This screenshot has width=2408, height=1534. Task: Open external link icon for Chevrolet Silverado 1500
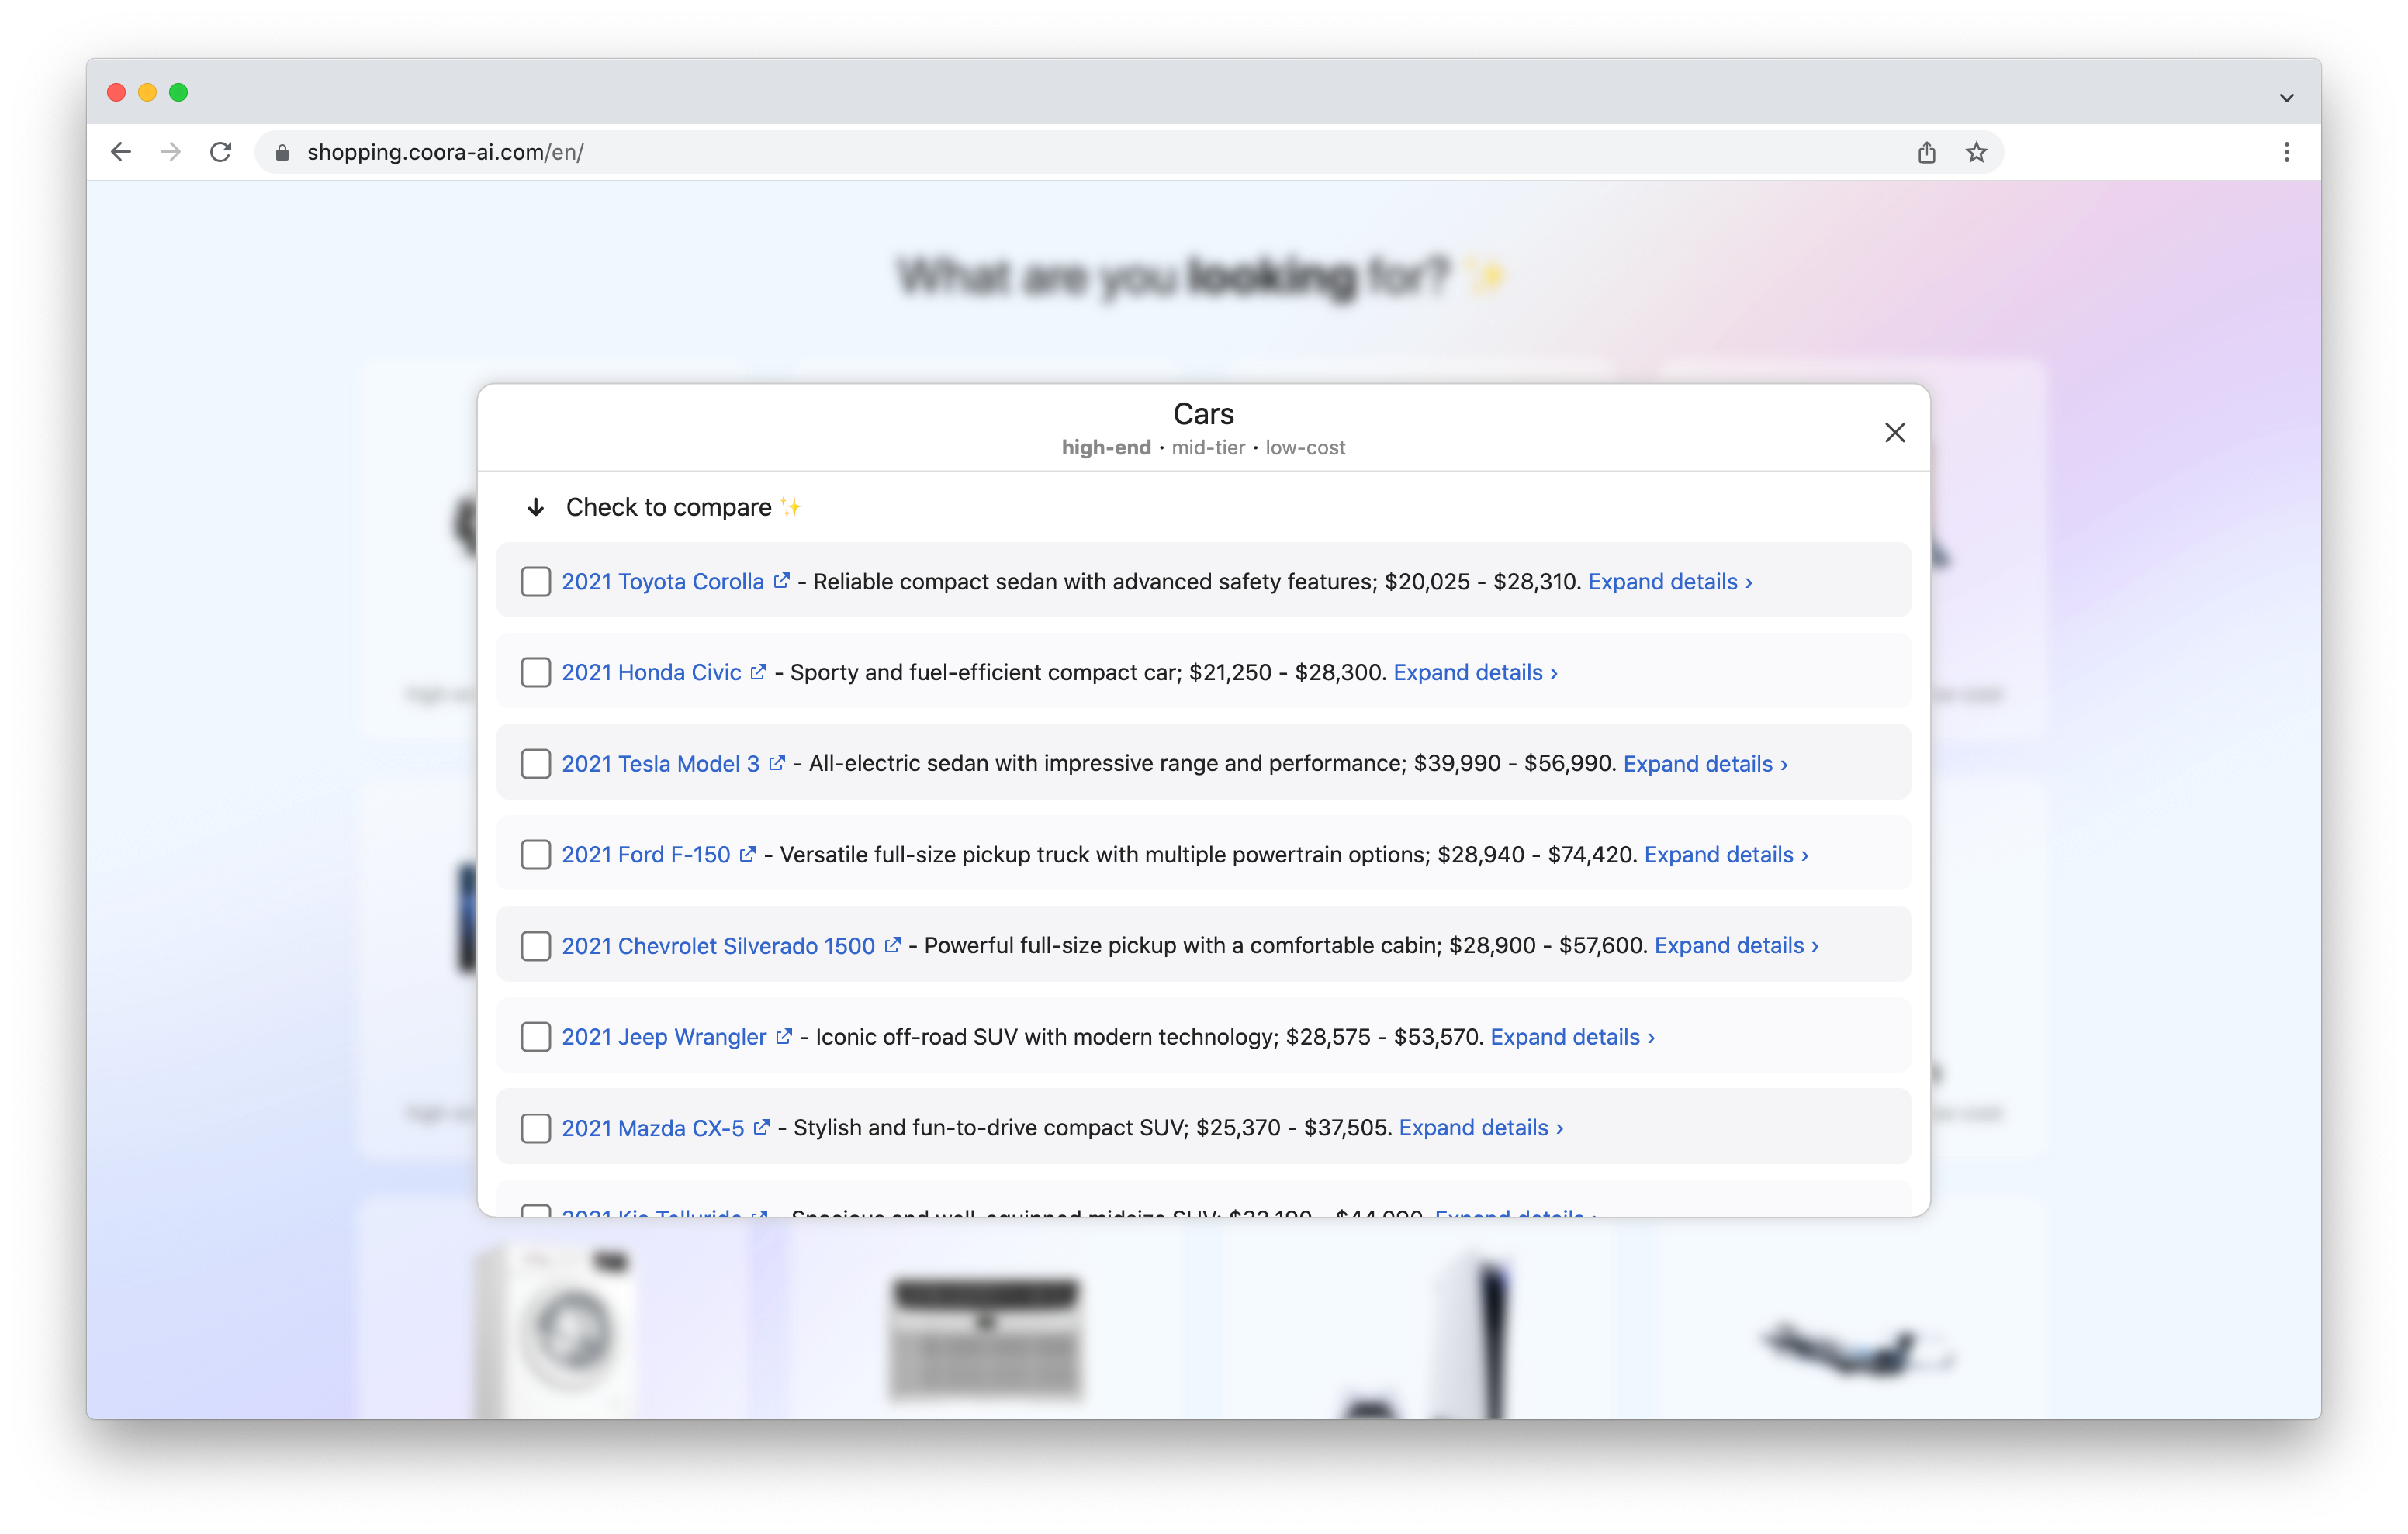tap(893, 945)
